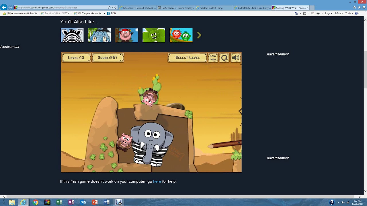Open Outlook from the taskbar

coord(83,202)
